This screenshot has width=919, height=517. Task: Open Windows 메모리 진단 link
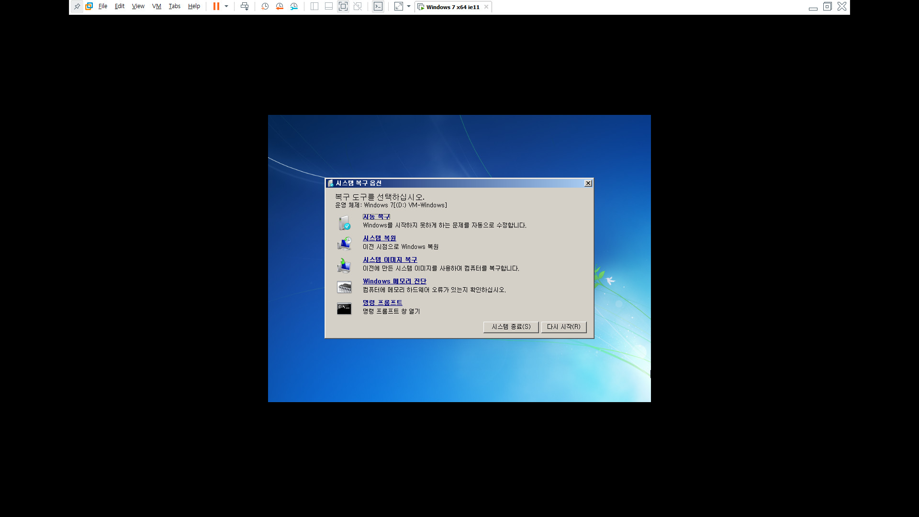tap(394, 281)
